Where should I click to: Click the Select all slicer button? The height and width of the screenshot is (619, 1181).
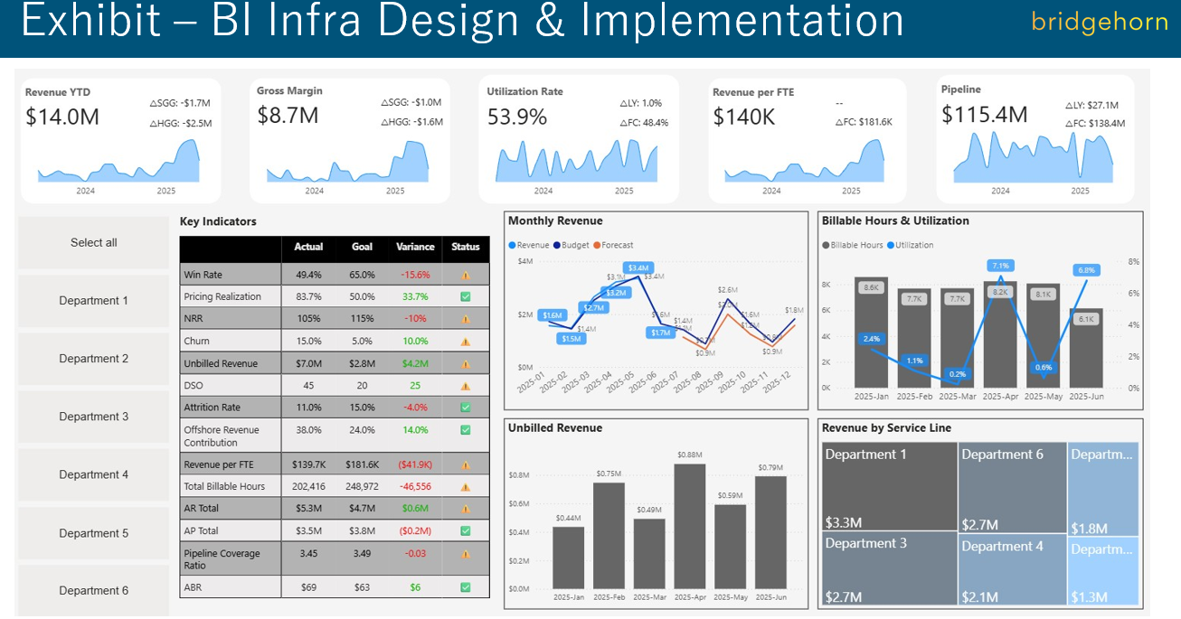(x=94, y=242)
